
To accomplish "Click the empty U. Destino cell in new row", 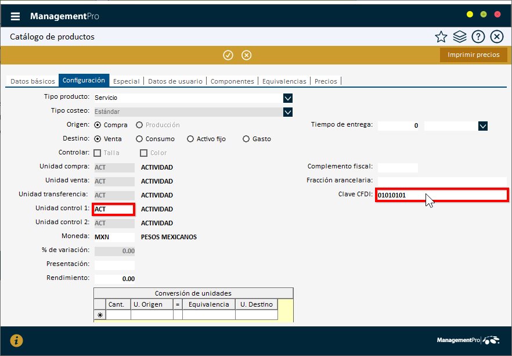I will [x=257, y=315].
